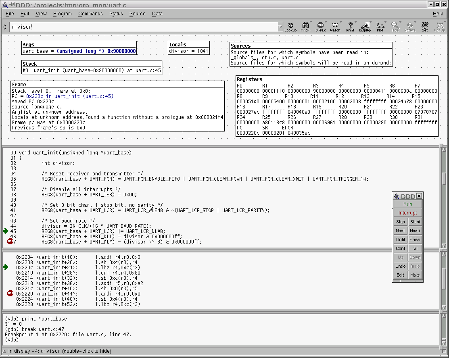Open the Program menu

(62, 14)
